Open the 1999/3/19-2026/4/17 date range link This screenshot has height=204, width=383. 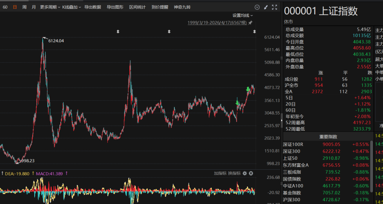click(x=217, y=23)
